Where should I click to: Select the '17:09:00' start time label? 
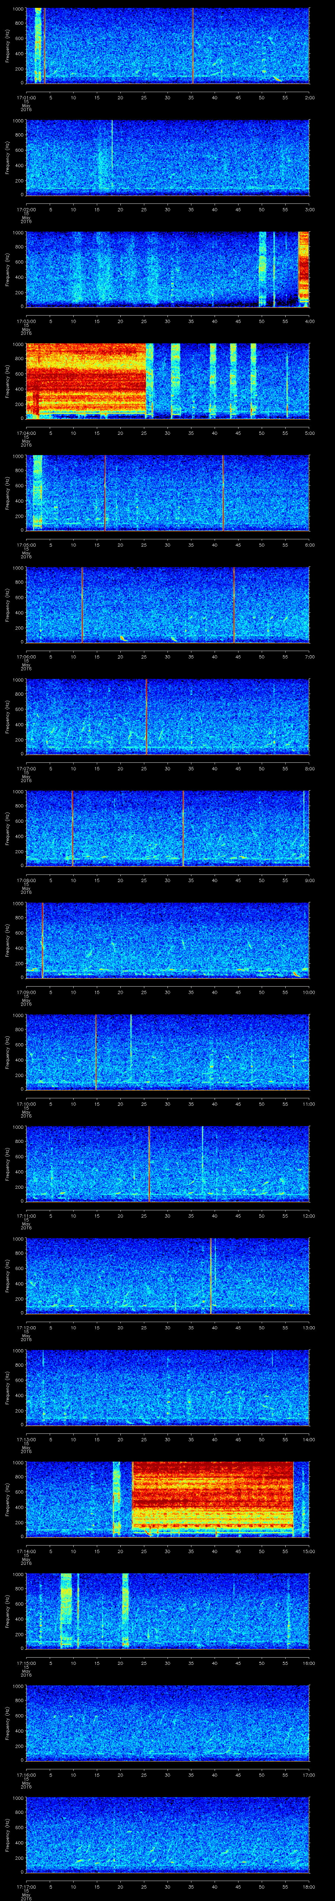pyautogui.click(x=26, y=992)
